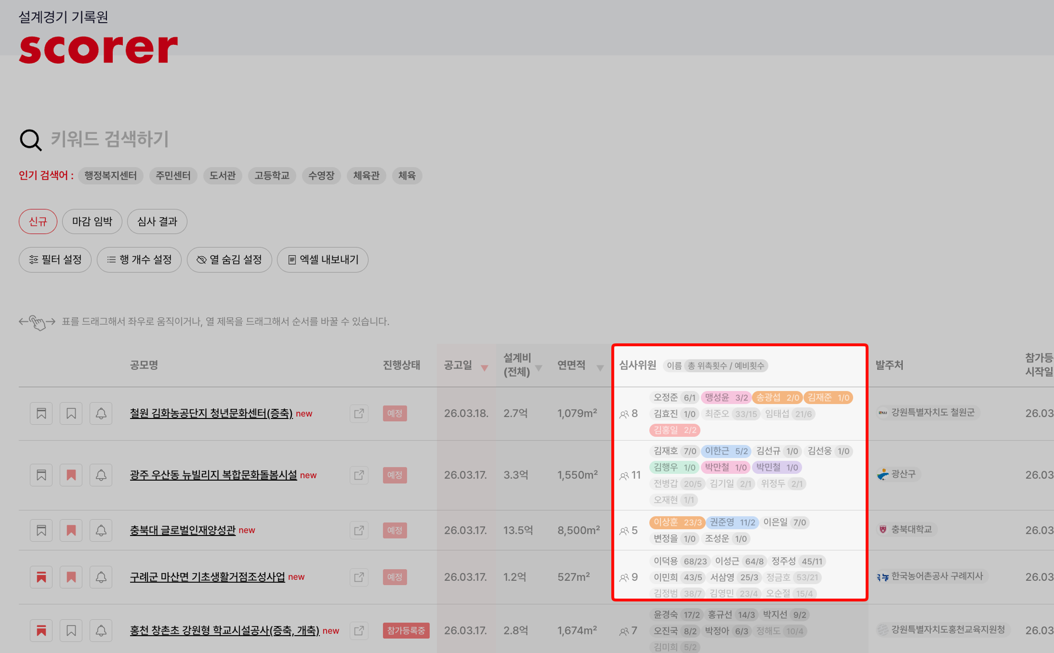Sort by 공고일 column arrow
This screenshot has width=1054, height=653.
point(484,368)
